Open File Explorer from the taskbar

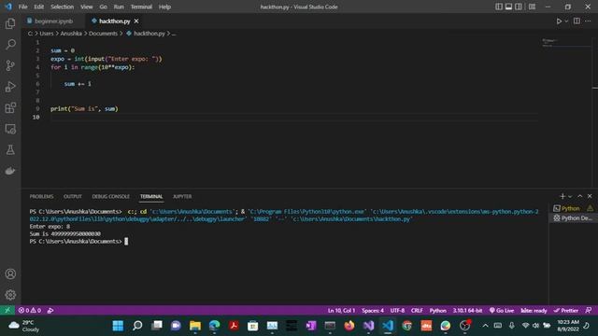coord(195,326)
